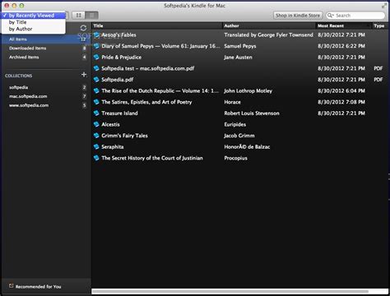
Task: Click author Horace
Action: 232,102
